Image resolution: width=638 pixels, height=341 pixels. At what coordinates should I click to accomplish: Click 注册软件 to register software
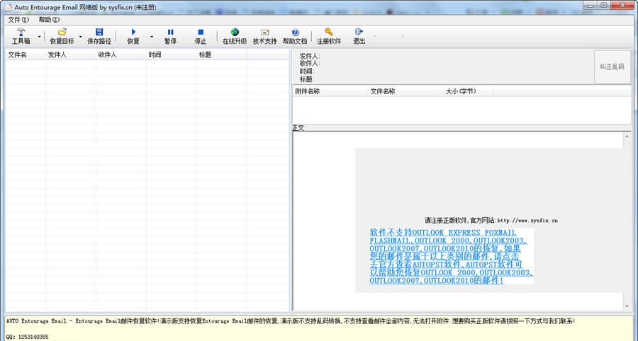[x=329, y=36]
